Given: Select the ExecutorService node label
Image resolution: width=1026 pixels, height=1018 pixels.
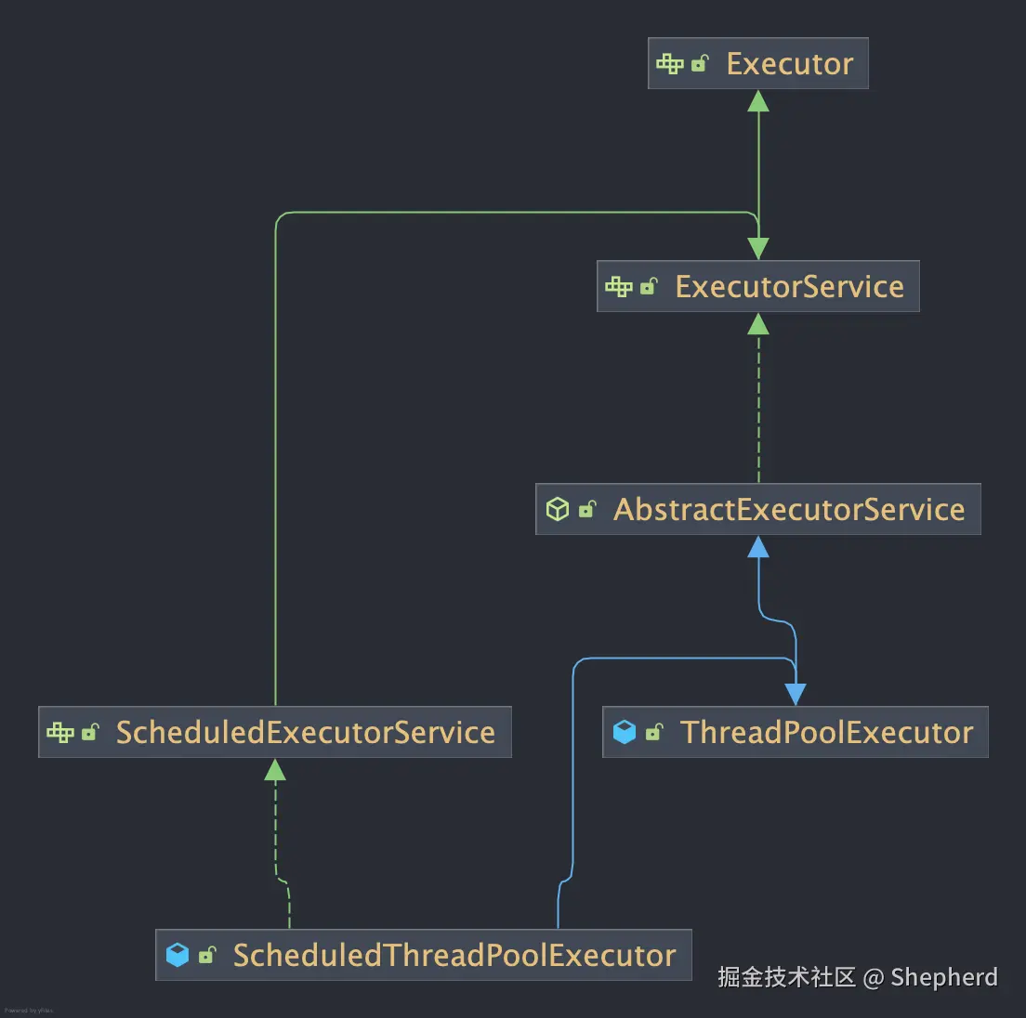Looking at the screenshot, I should [x=789, y=287].
